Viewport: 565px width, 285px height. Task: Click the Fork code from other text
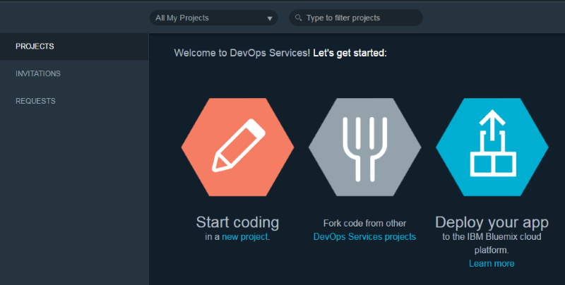click(x=364, y=223)
